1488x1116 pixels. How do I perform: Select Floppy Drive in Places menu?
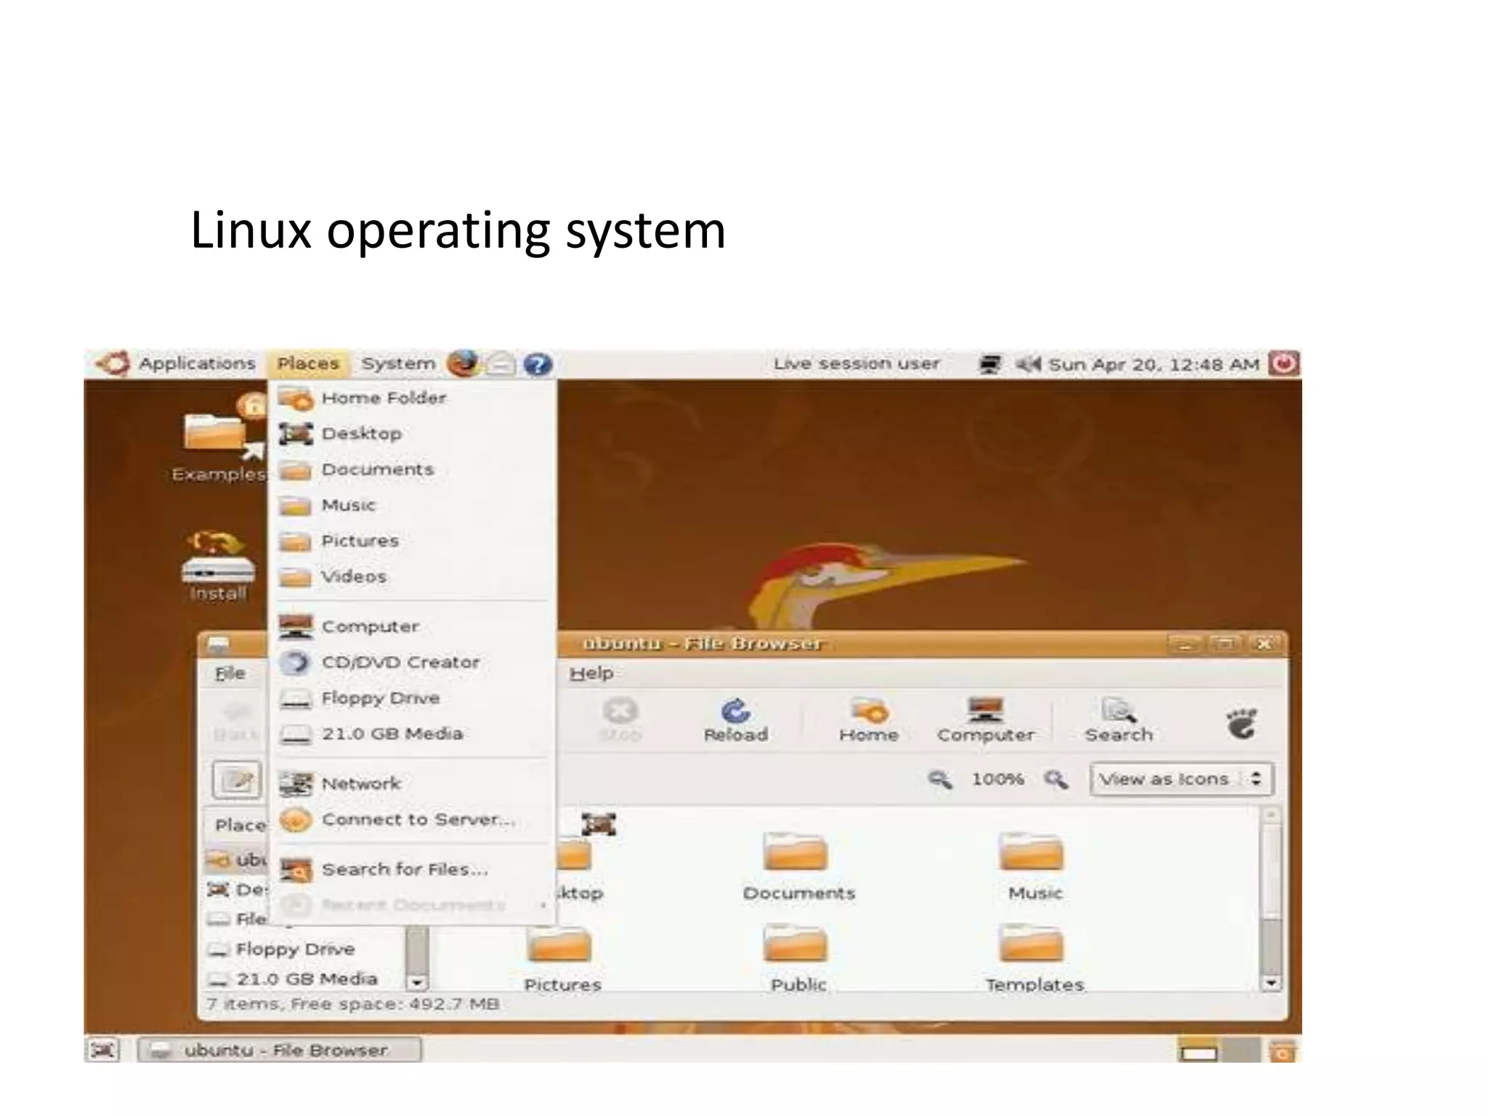click(413, 697)
